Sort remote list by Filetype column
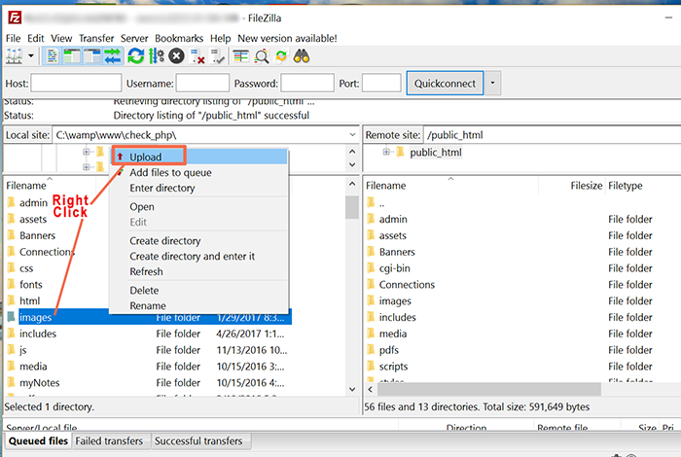The height and width of the screenshot is (457, 681). pyautogui.click(x=625, y=186)
